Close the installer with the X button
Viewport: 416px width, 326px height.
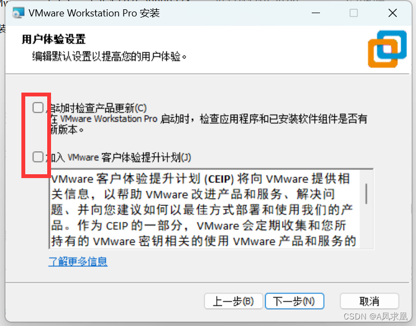392,13
